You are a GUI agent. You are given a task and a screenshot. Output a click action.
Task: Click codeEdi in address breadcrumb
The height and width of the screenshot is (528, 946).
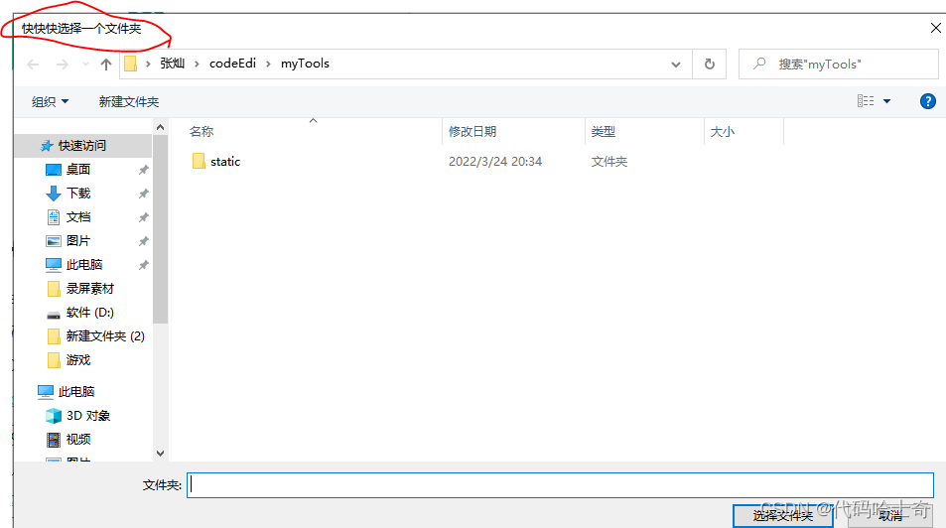[x=233, y=64]
